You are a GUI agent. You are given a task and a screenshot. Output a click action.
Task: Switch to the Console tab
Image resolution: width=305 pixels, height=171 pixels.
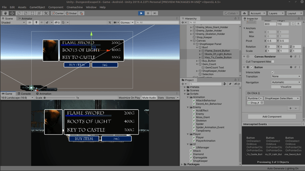(24, 93)
